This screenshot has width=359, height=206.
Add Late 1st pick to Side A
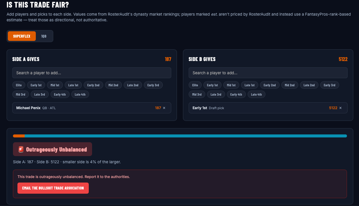click(73, 85)
